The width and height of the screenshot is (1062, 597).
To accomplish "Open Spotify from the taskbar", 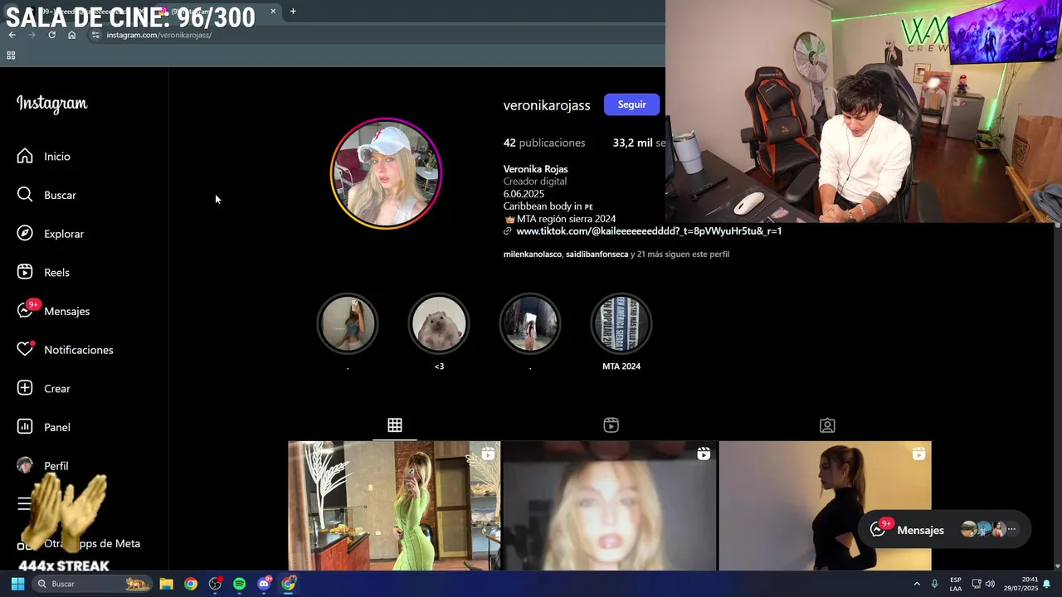I will pos(239,584).
